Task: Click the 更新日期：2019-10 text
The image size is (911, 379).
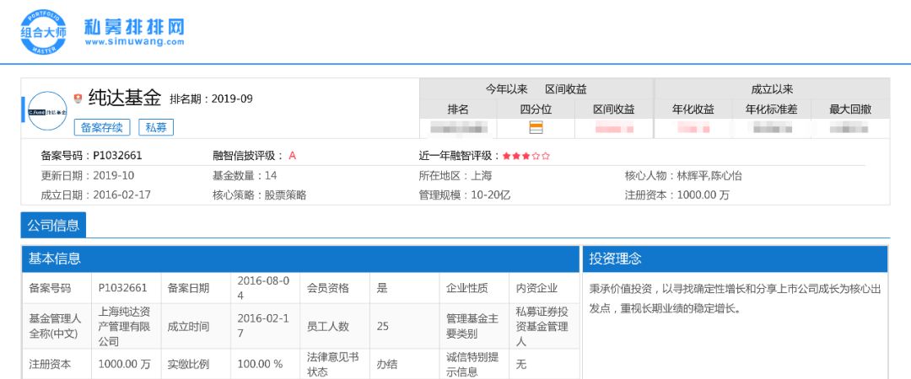Action: click(x=87, y=175)
